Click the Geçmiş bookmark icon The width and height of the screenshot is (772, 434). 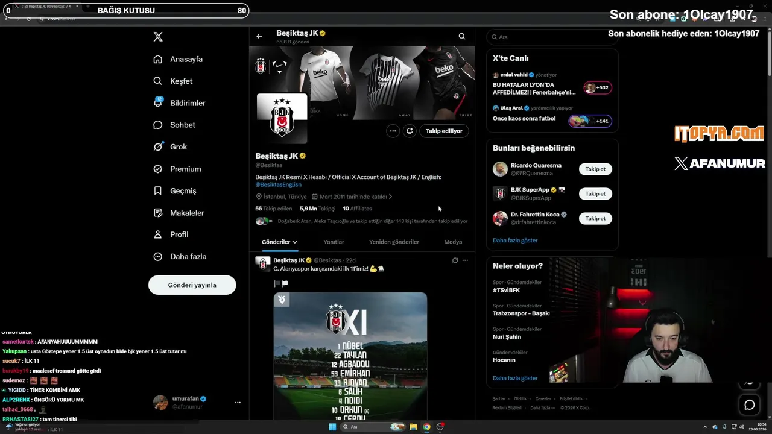click(158, 190)
